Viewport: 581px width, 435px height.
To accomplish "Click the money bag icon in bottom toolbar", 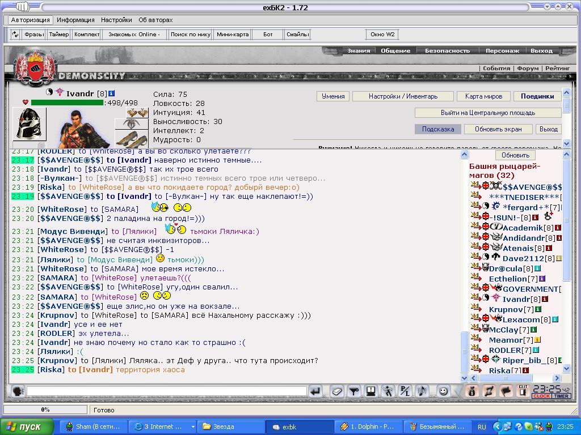I will [x=471, y=391].
